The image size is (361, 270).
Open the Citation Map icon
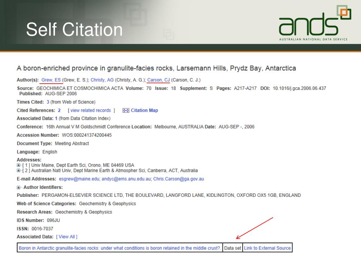click(x=126, y=110)
